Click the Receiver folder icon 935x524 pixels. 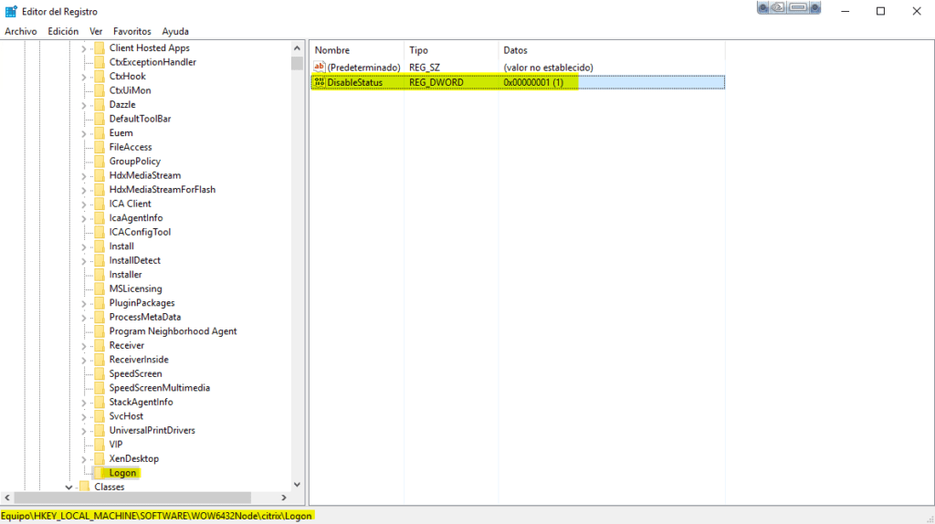[100, 345]
